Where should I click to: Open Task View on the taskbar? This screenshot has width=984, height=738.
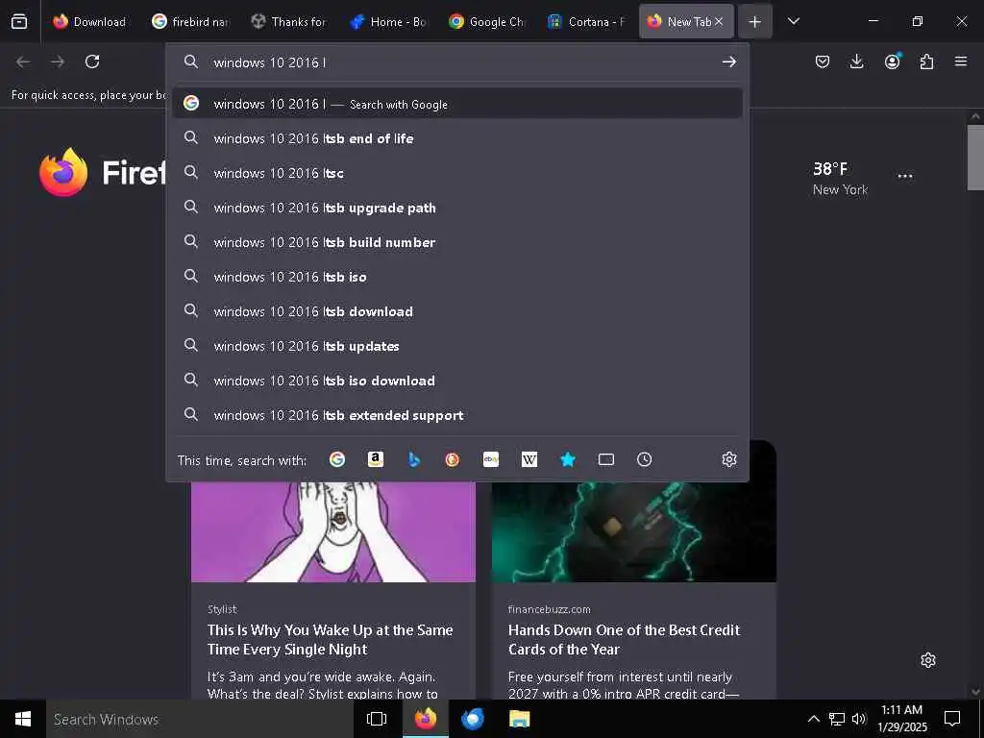(377, 719)
